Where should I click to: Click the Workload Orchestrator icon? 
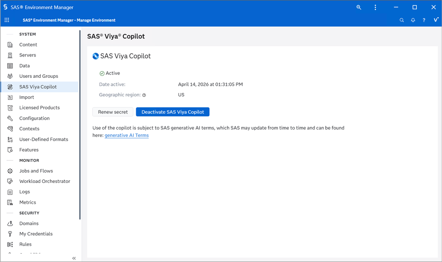click(x=10, y=182)
